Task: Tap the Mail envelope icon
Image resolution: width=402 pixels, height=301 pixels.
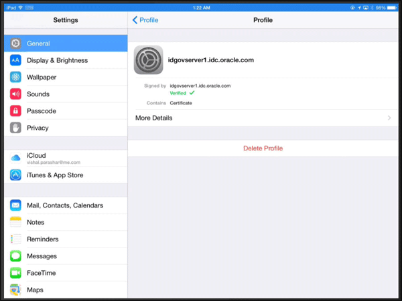Action: pyautogui.click(x=15, y=205)
